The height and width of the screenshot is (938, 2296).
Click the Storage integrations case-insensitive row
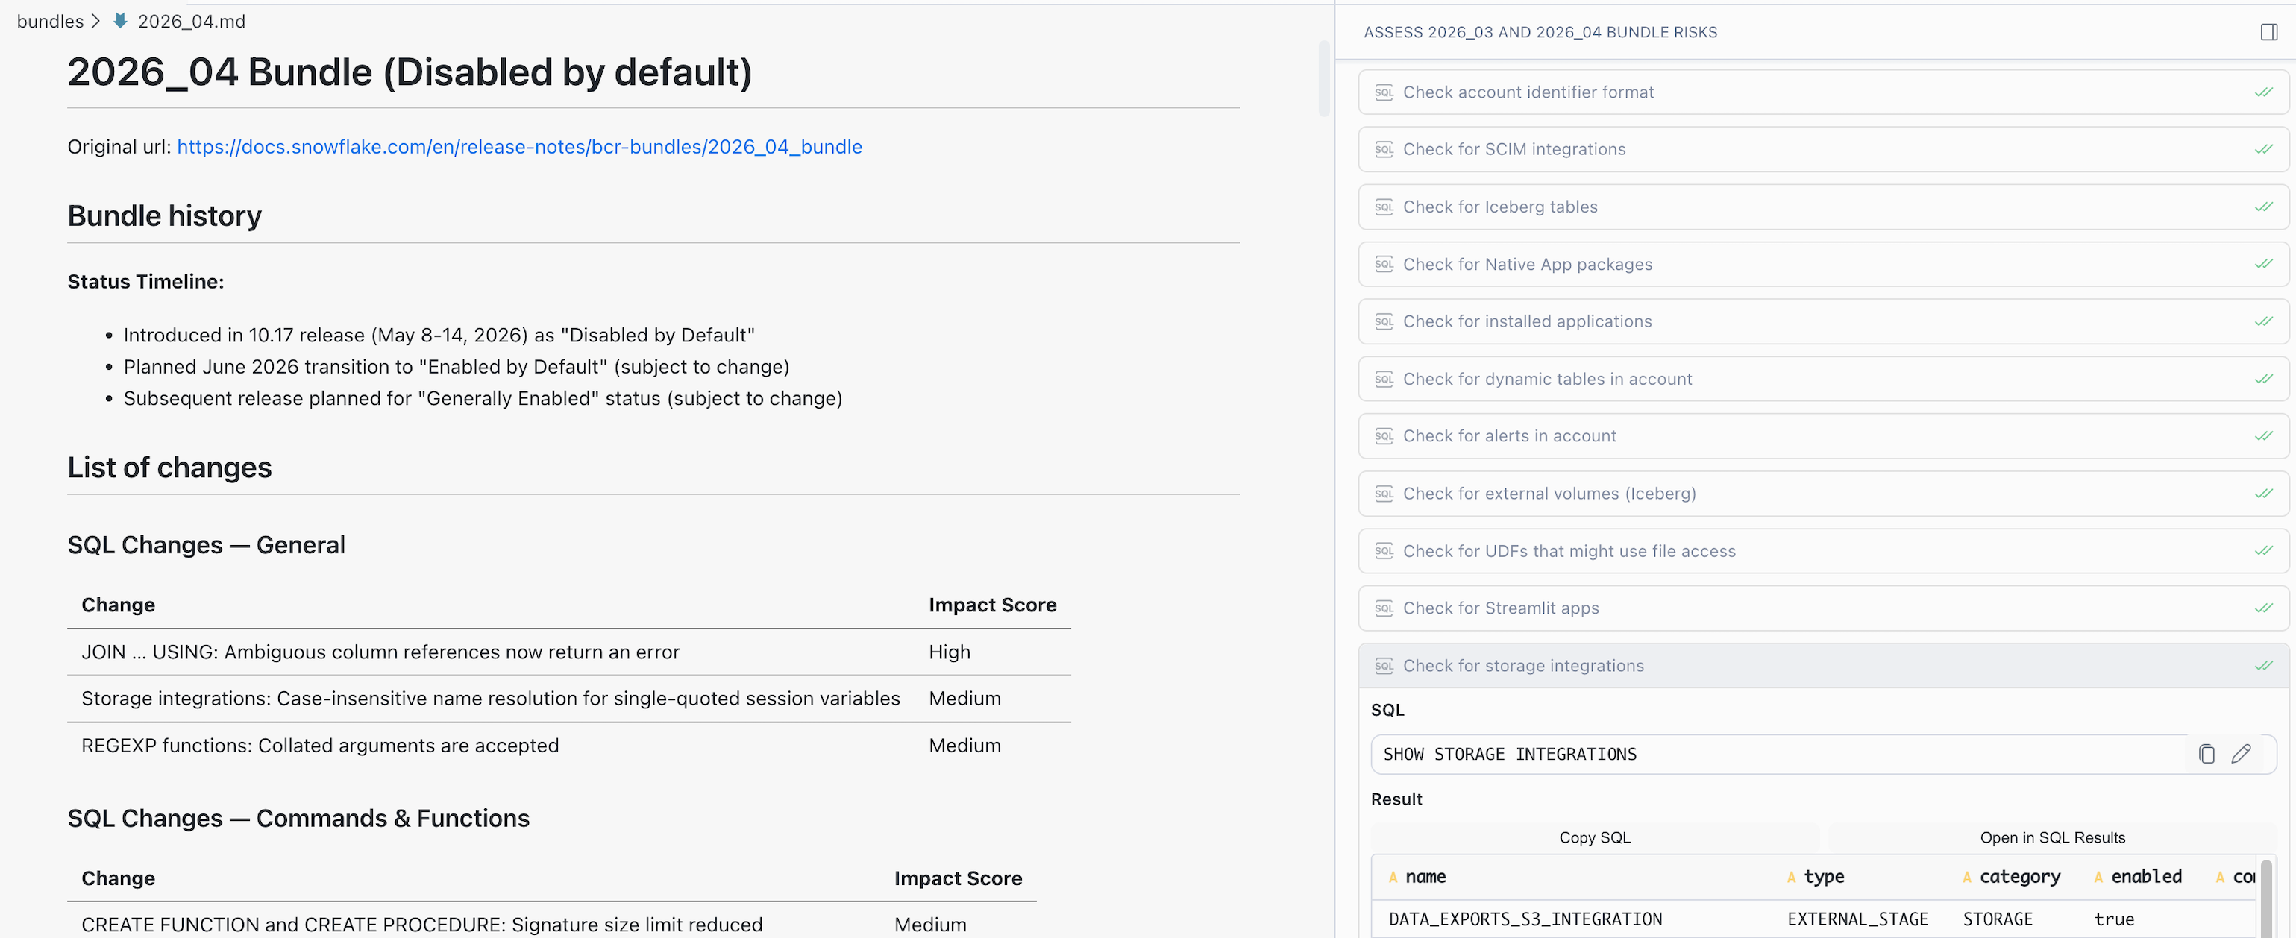(568, 699)
